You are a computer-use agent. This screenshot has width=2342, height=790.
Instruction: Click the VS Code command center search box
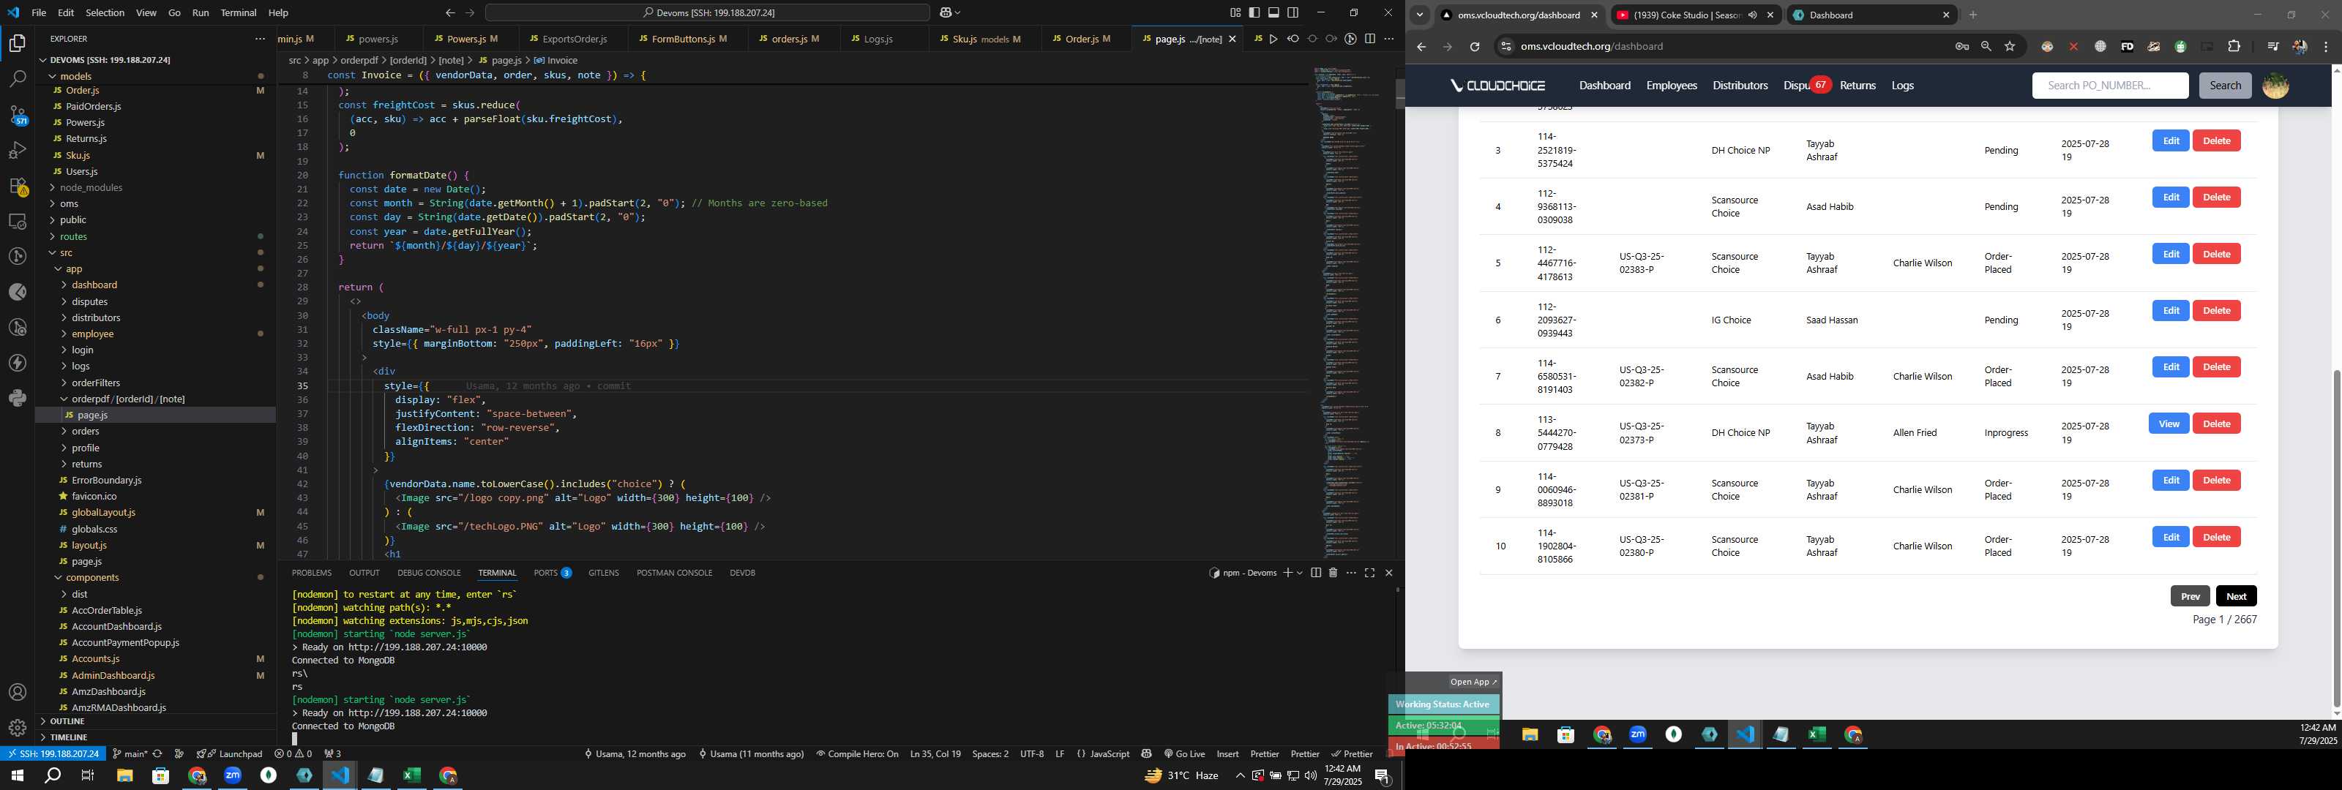pyautogui.click(x=707, y=12)
